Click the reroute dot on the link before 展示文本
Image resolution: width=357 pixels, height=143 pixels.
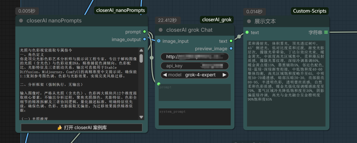(x=239, y=36)
